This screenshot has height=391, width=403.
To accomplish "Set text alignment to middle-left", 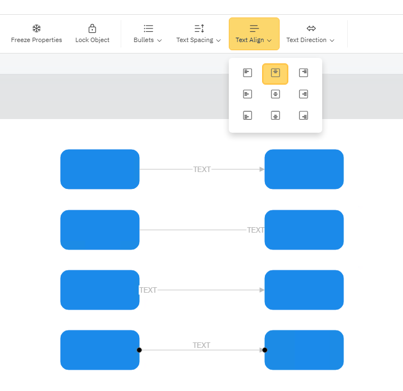I will coord(247,94).
